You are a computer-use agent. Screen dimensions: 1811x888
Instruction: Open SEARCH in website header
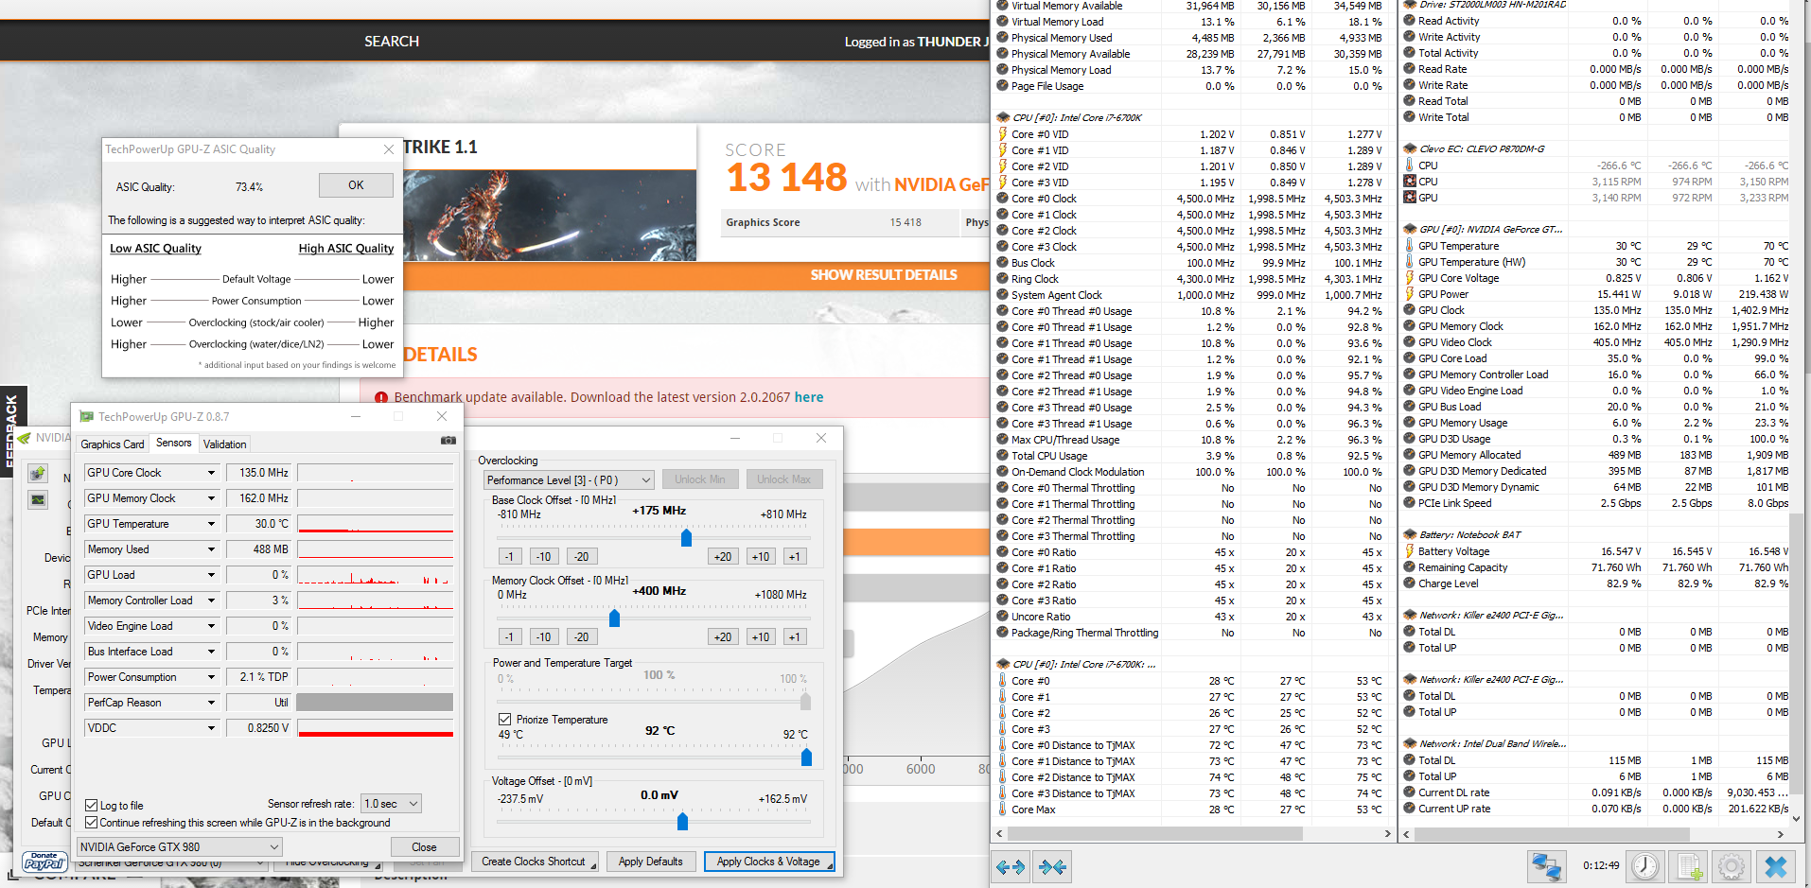coord(392,42)
